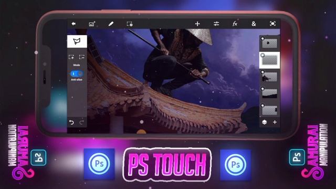
Task: Toggle visibility of highlighted second layer
Action: pyautogui.click(x=262, y=55)
